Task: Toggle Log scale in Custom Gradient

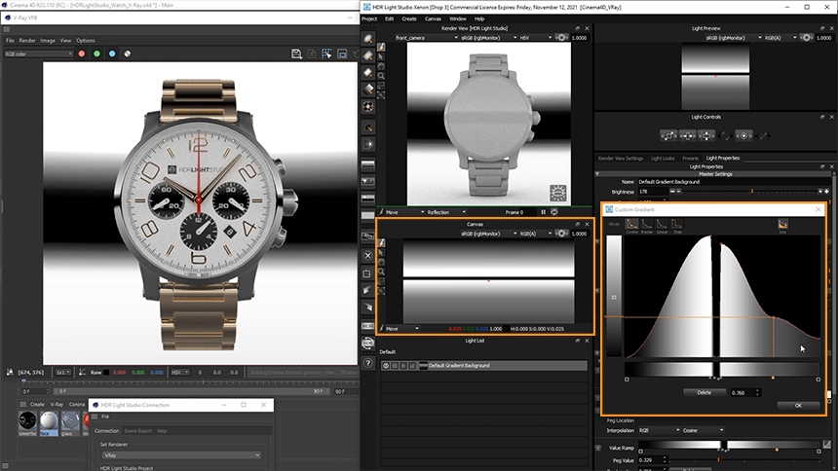Action: pyautogui.click(x=782, y=224)
